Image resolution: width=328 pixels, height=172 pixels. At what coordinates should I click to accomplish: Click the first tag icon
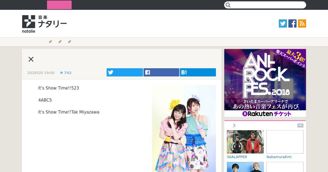[x=50, y=42]
